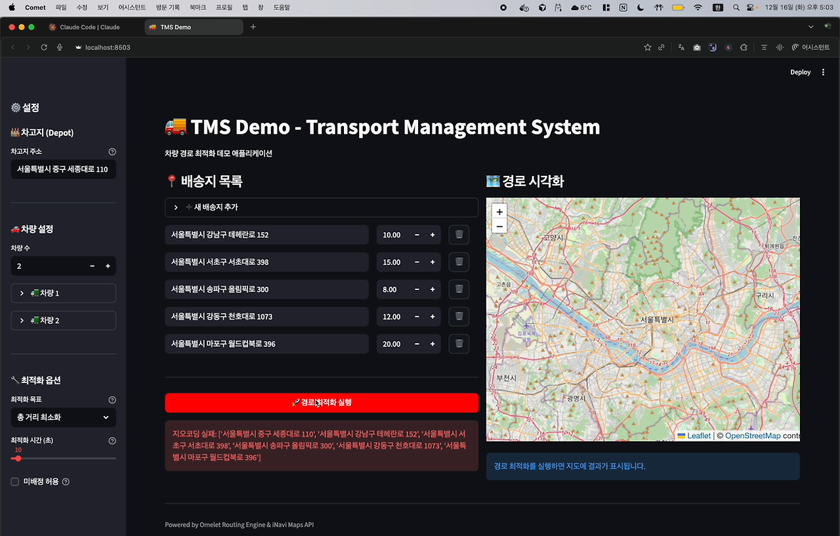Open the Notion menu bar icon
840x536 pixels.
(622, 7)
